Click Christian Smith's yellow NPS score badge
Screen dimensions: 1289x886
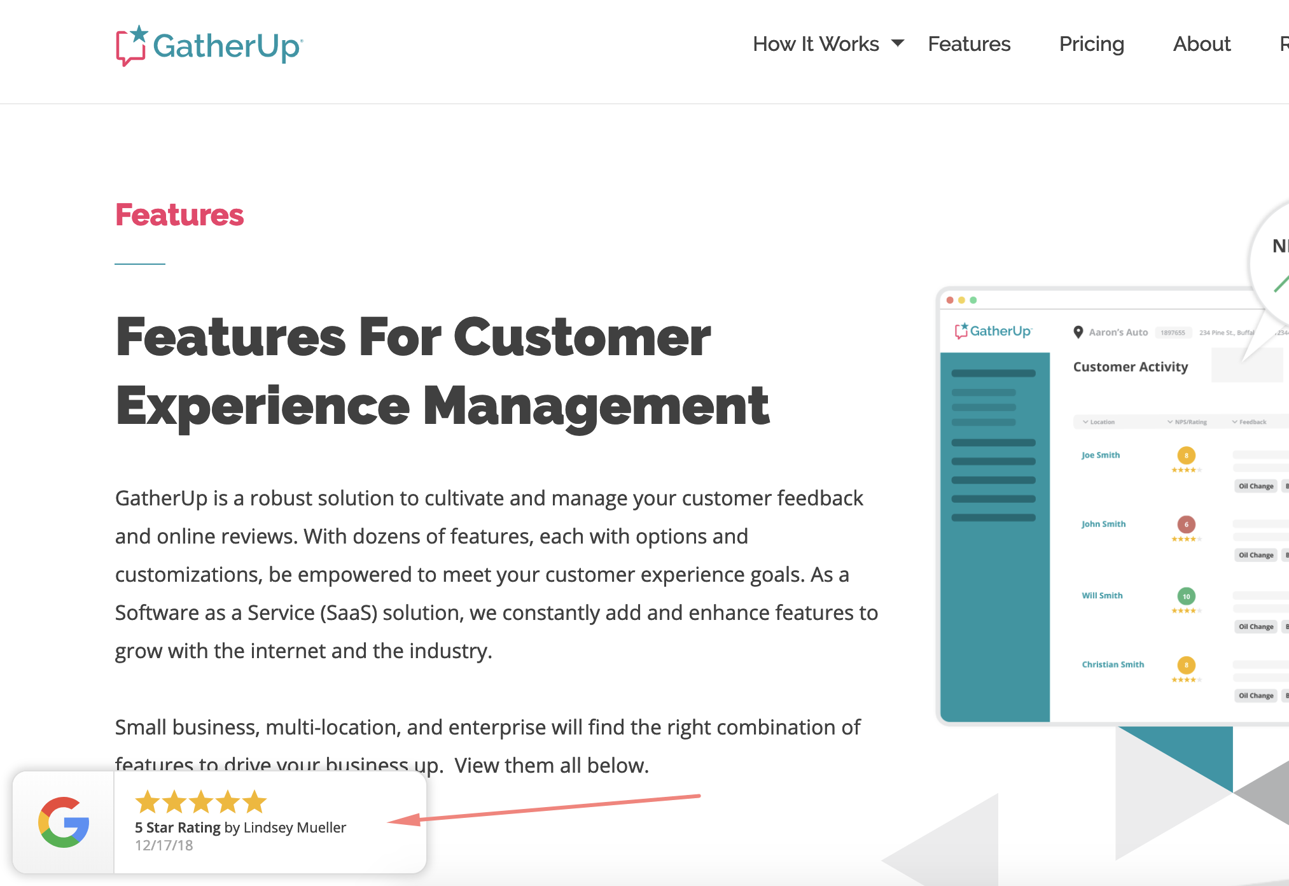pos(1187,665)
